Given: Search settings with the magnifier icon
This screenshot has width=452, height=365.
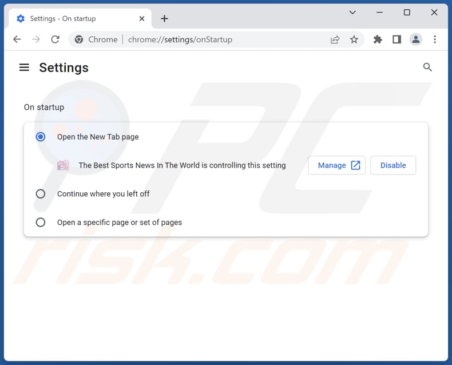Looking at the screenshot, I should pos(427,67).
